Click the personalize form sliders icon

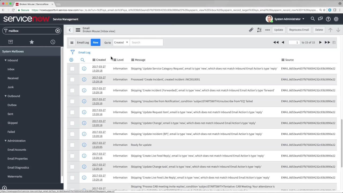point(259,30)
